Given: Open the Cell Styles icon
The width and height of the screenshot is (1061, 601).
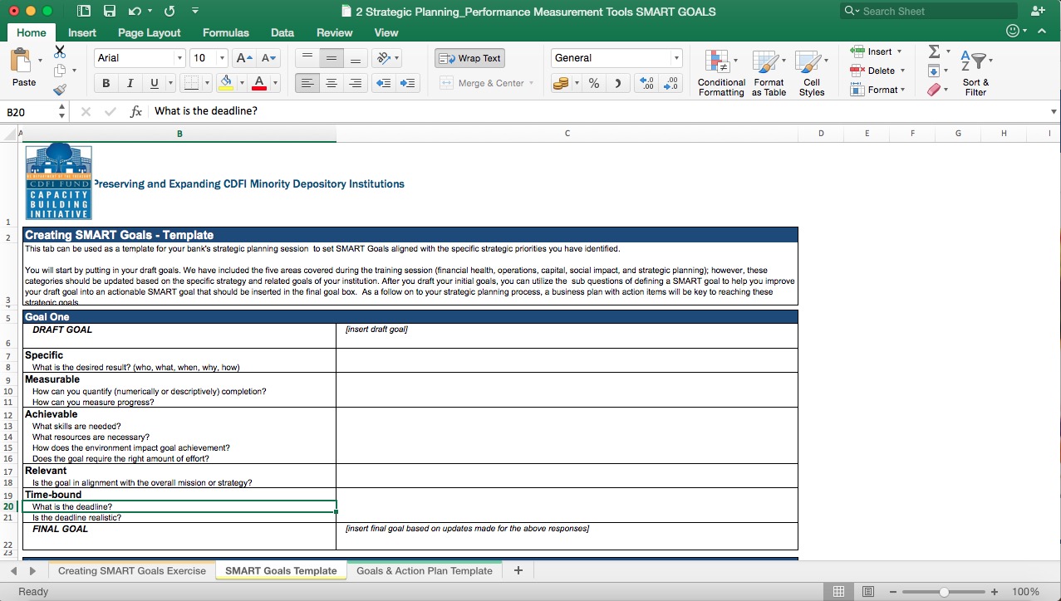Looking at the screenshot, I should click(x=812, y=71).
